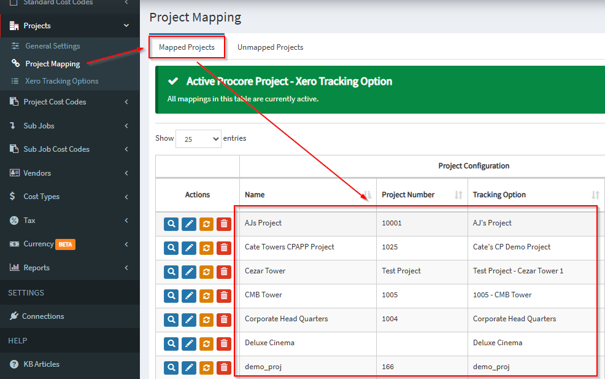Expand the Reports menu
The width and height of the screenshot is (605, 379).
pos(70,268)
